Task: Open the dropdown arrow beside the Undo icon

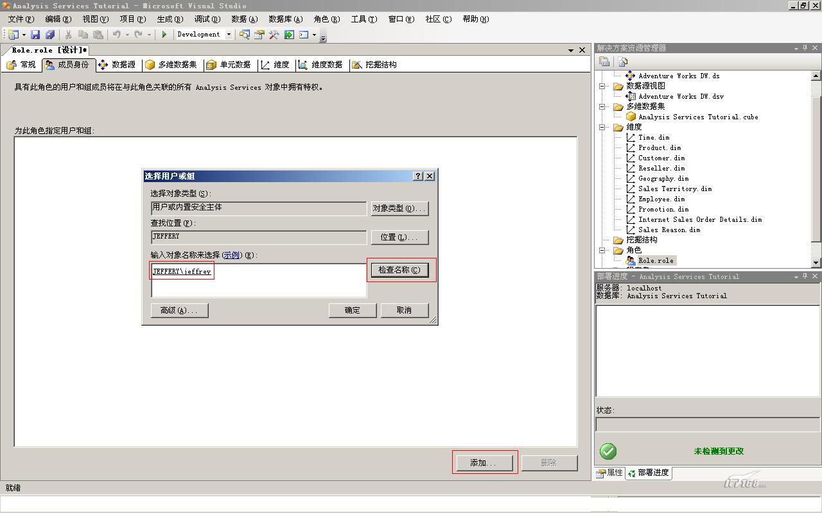Action: click(127, 35)
